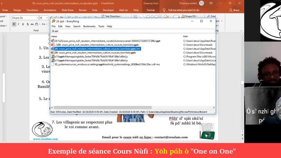281x158 pixels.
Task: Click the js file icon in the Program Files row
Action: point(53,57)
